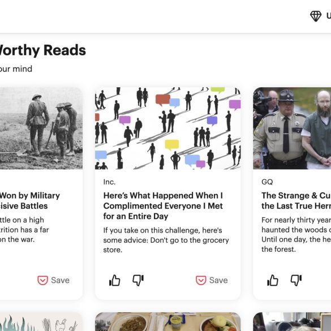This screenshot has height=331, width=331.
Task: Save the military battles article
Action: (53, 280)
